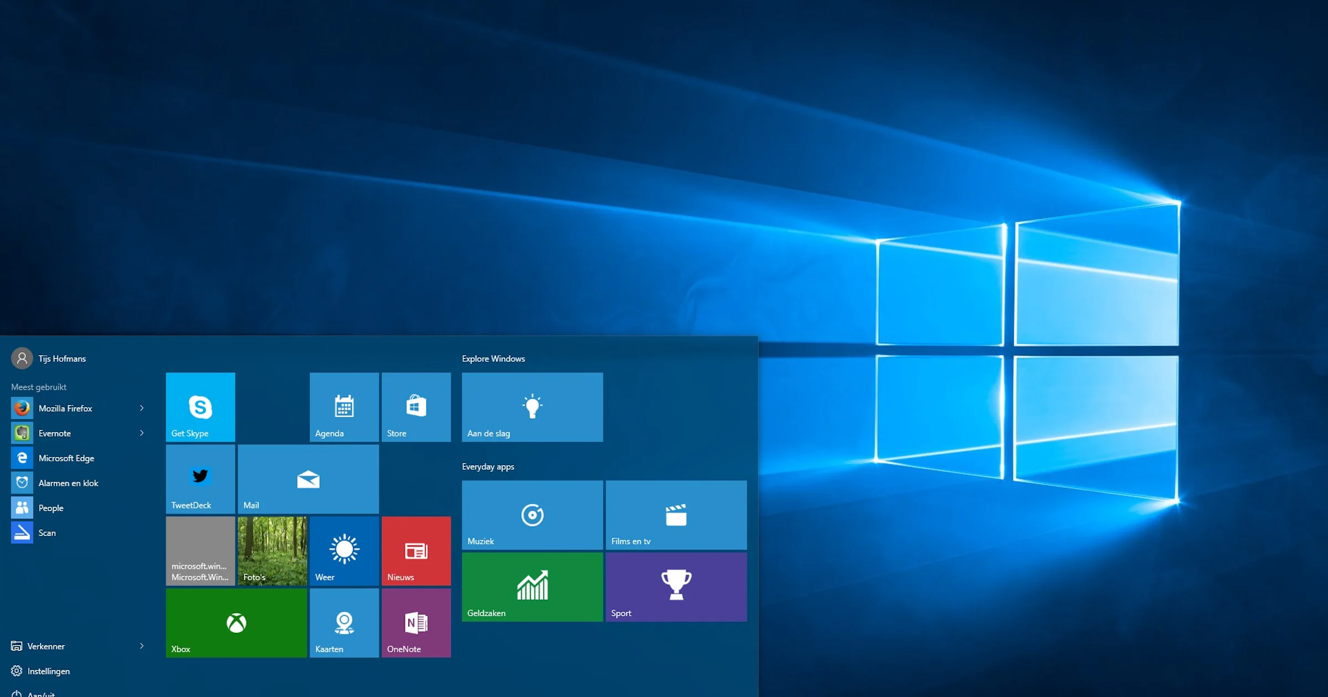This screenshot has height=697, width=1328.
Task: Click the Scan app icon
Action: coord(22,533)
